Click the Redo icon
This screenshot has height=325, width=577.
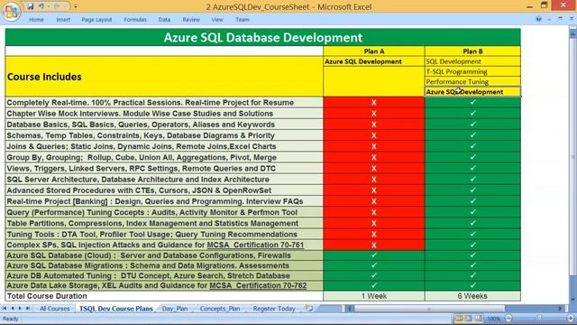pyautogui.click(x=57, y=6)
